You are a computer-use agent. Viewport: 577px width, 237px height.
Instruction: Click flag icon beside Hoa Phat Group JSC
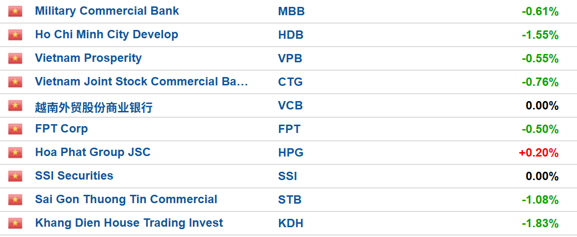pyautogui.click(x=15, y=153)
